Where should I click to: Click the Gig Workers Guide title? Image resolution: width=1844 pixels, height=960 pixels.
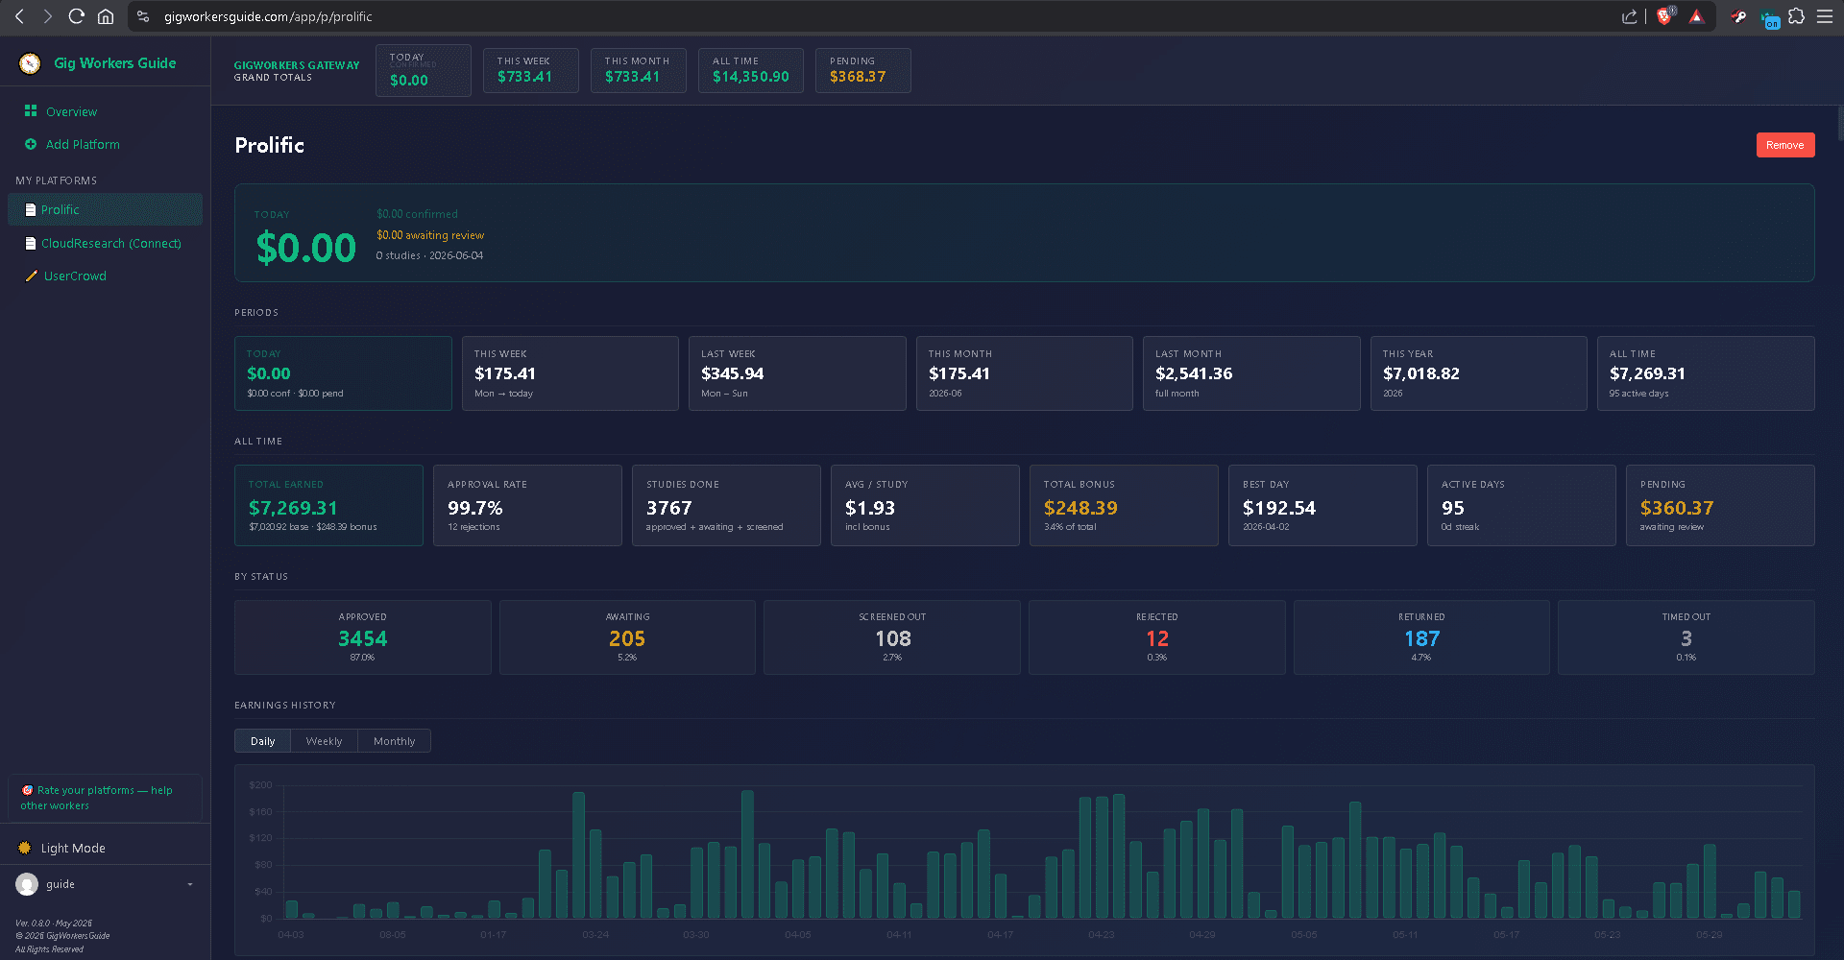point(115,63)
